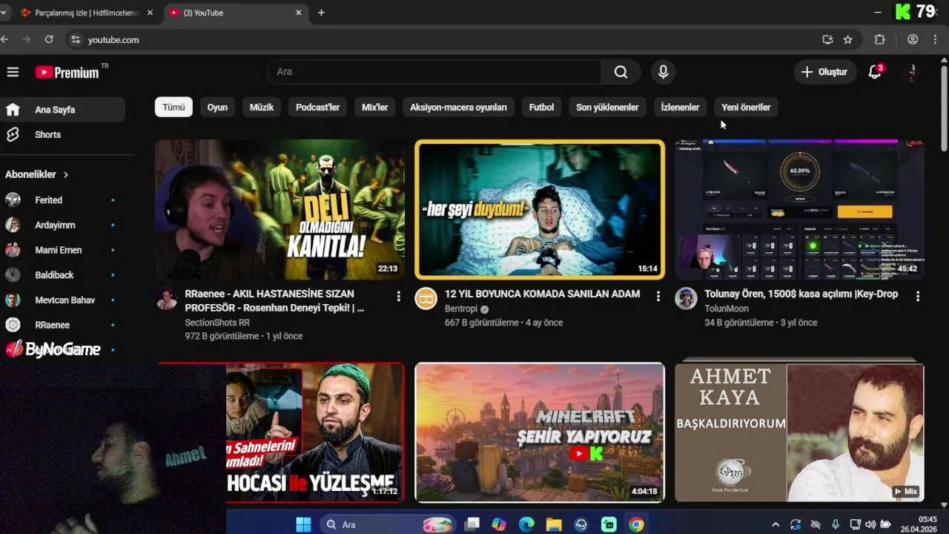Expand the Abonelikler section
Viewport: 949px width, 534px height.
[x=37, y=174]
